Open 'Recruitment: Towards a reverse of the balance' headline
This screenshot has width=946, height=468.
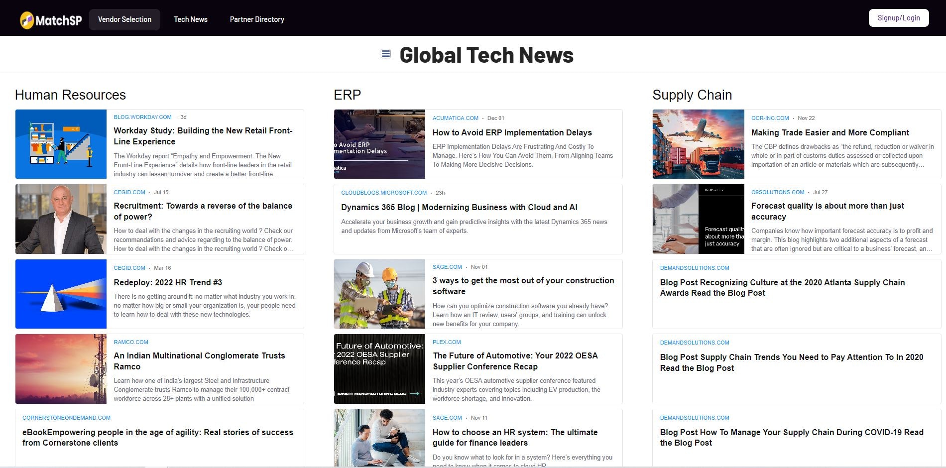click(203, 211)
